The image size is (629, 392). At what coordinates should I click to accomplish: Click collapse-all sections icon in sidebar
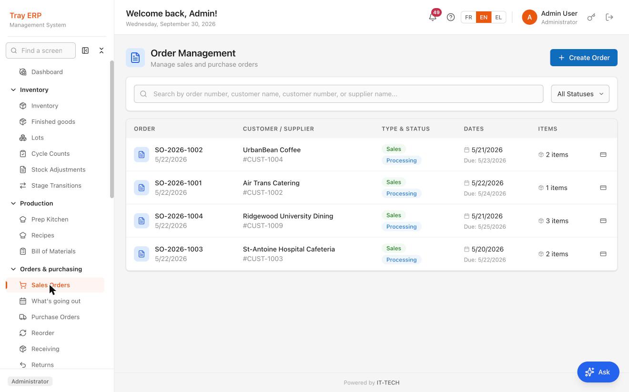(101, 50)
